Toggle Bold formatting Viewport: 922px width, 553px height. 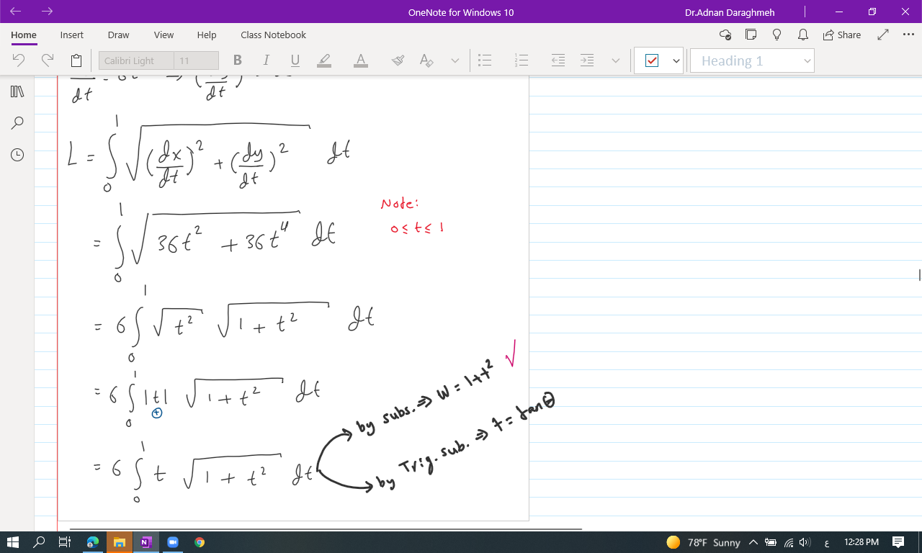pyautogui.click(x=238, y=60)
